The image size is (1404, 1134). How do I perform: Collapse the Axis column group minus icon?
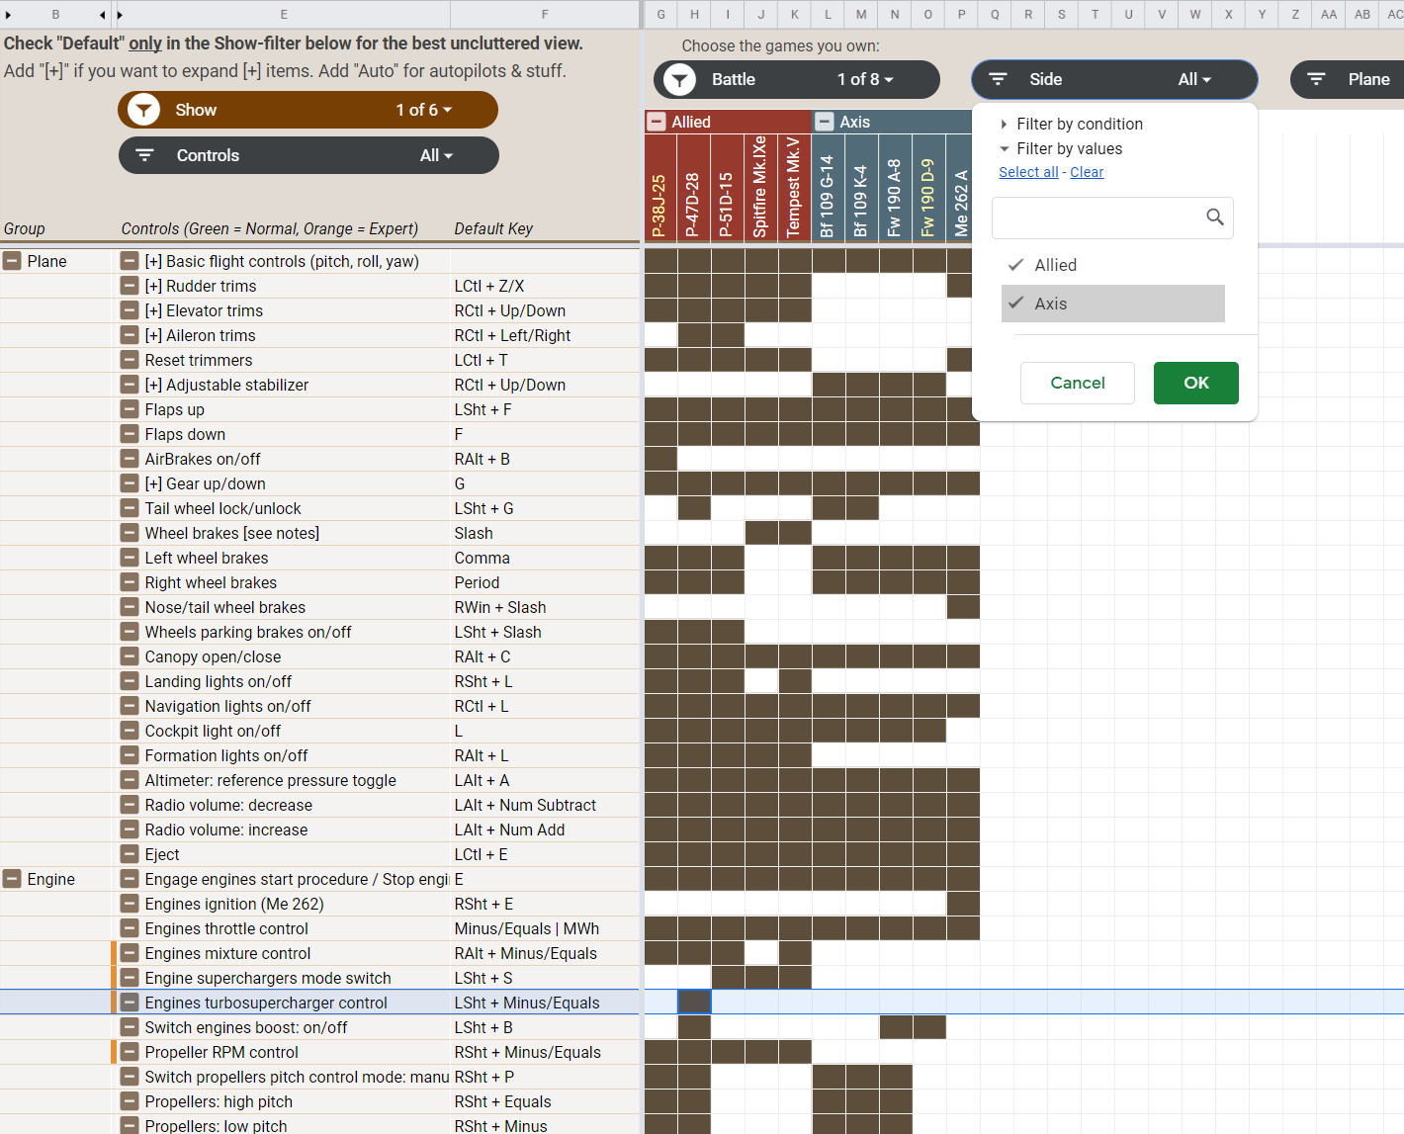pos(825,122)
